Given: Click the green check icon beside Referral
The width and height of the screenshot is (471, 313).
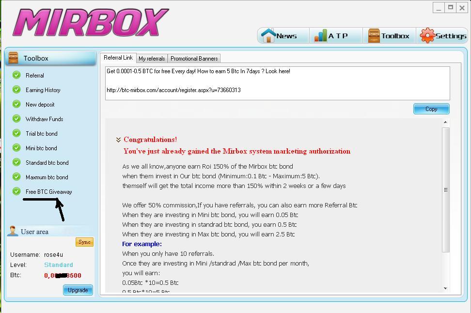Looking at the screenshot, I should pos(16,75).
